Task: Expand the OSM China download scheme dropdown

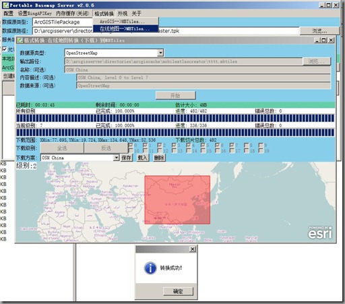Action: pyautogui.click(x=116, y=158)
